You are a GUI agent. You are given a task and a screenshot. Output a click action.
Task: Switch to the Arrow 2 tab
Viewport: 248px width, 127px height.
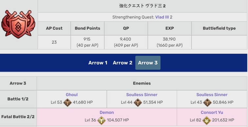tap(123, 63)
